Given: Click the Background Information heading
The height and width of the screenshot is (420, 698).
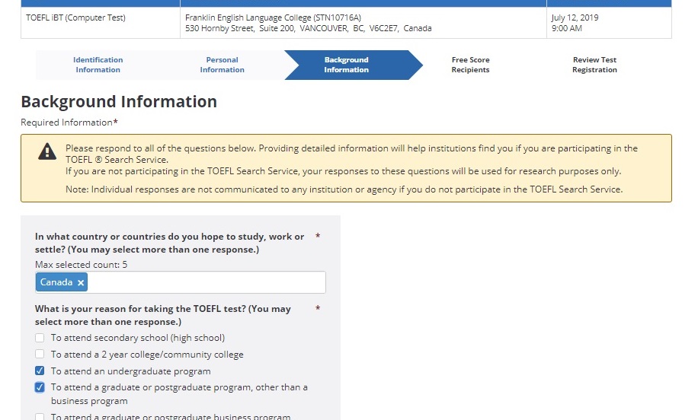Looking at the screenshot, I should [x=119, y=102].
